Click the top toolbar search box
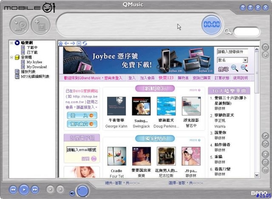The image size is (272, 199). click(246, 32)
